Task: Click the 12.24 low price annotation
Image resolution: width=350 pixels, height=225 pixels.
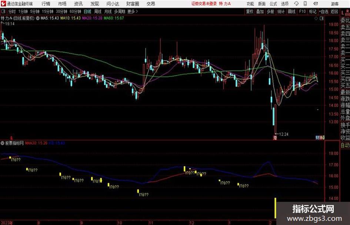Action: click(x=283, y=134)
